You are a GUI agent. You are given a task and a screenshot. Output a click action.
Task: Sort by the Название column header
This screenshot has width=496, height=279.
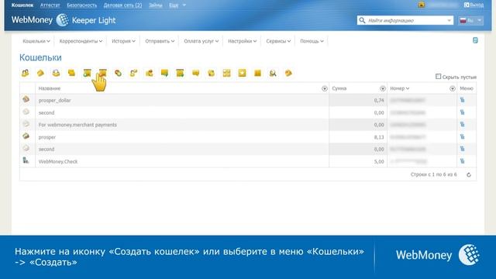[50, 88]
